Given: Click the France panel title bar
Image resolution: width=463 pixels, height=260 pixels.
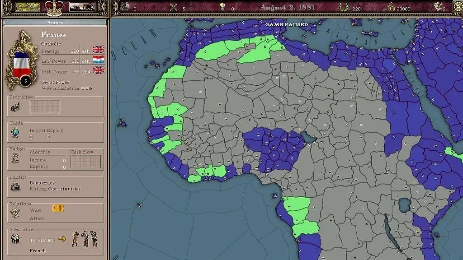Looking at the screenshot, I should (55, 23).
